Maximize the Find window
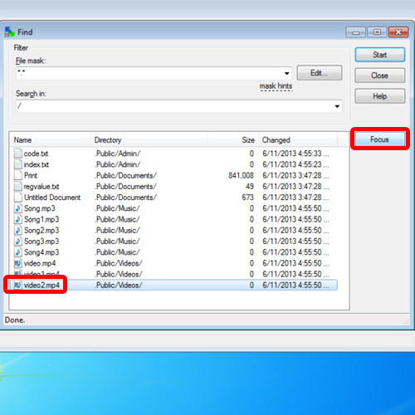The image size is (415, 415). (377, 32)
